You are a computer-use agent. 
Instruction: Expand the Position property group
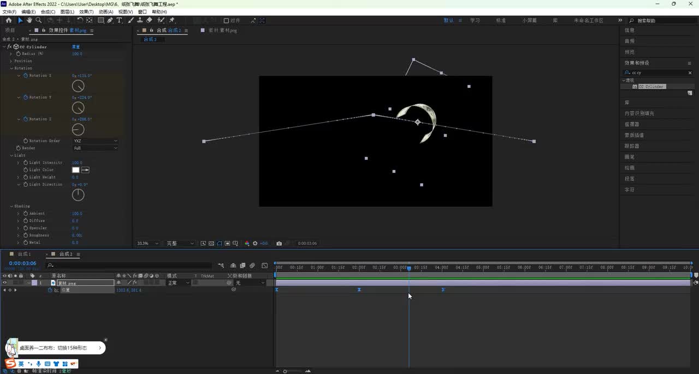[x=11, y=61]
